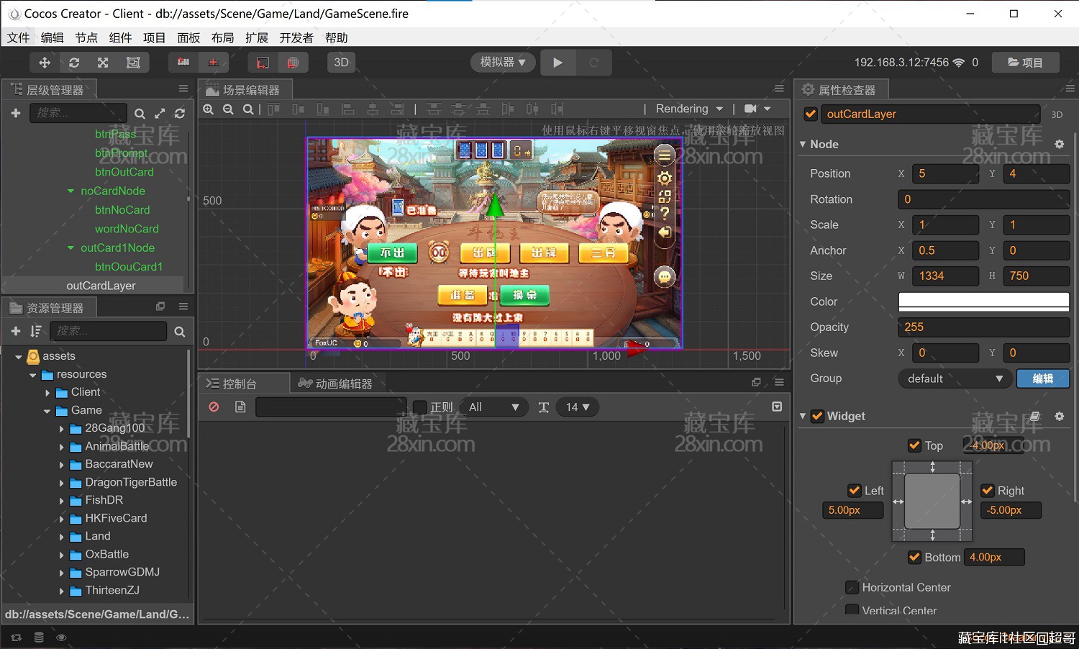Screen dimensions: 1079x649
Task: Select the scale transform tool
Action: coord(103,63)
